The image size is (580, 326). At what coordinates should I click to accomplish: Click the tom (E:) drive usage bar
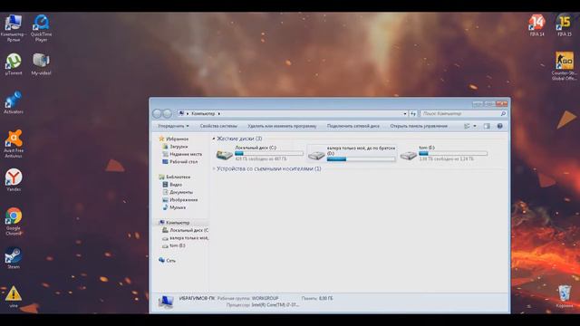(x=453, y=153)
